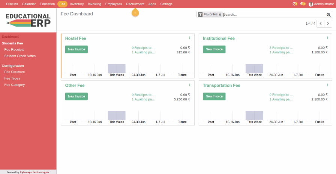Open Fee Receipts in the sidebar
Screen dimensions: 336x174
pyautogui.click(x=14, y=49)
